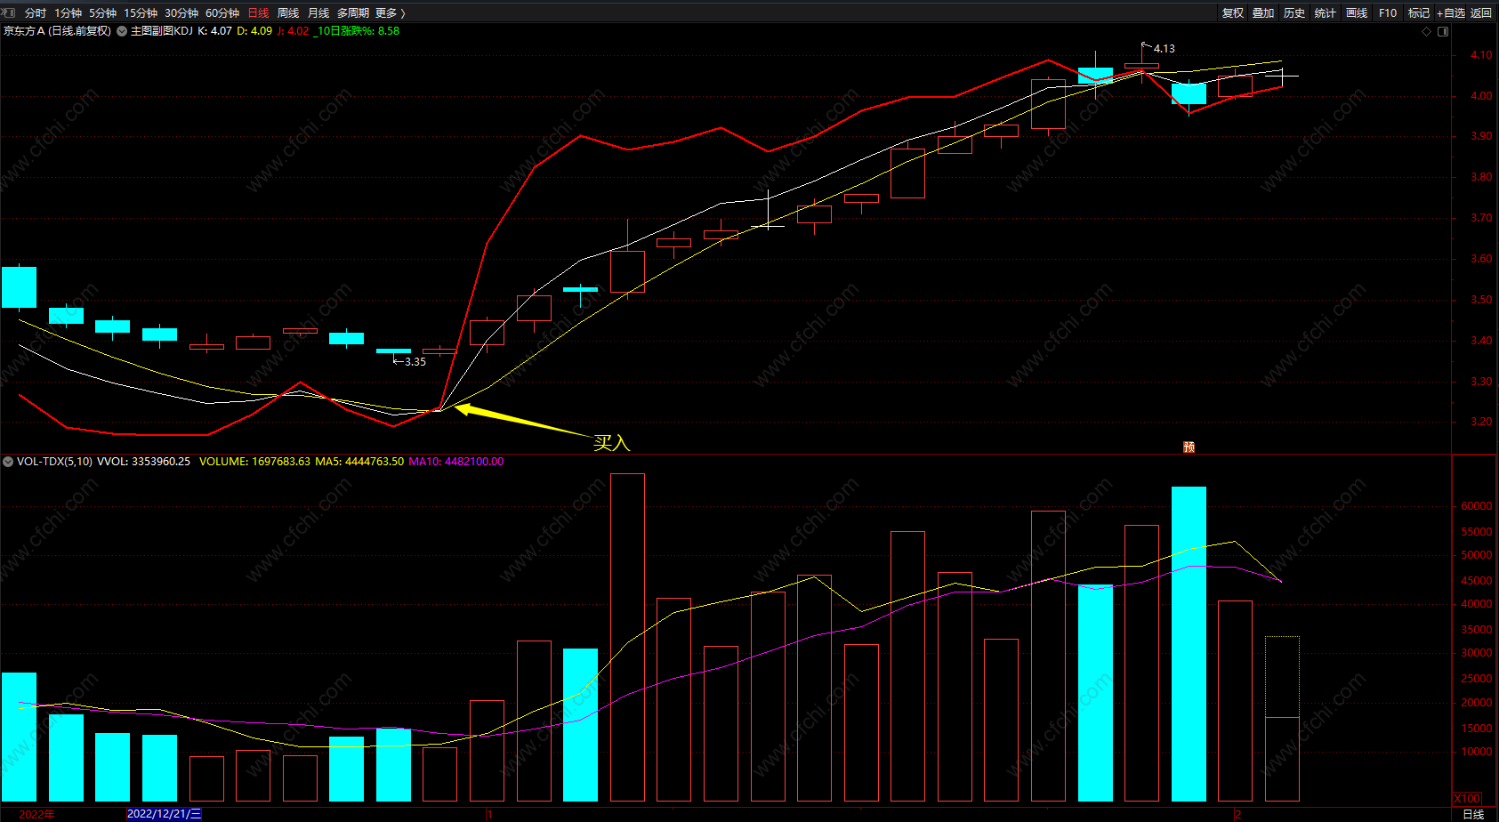
Task: Expand the 更多 periods menu
Action: point(391,12)
